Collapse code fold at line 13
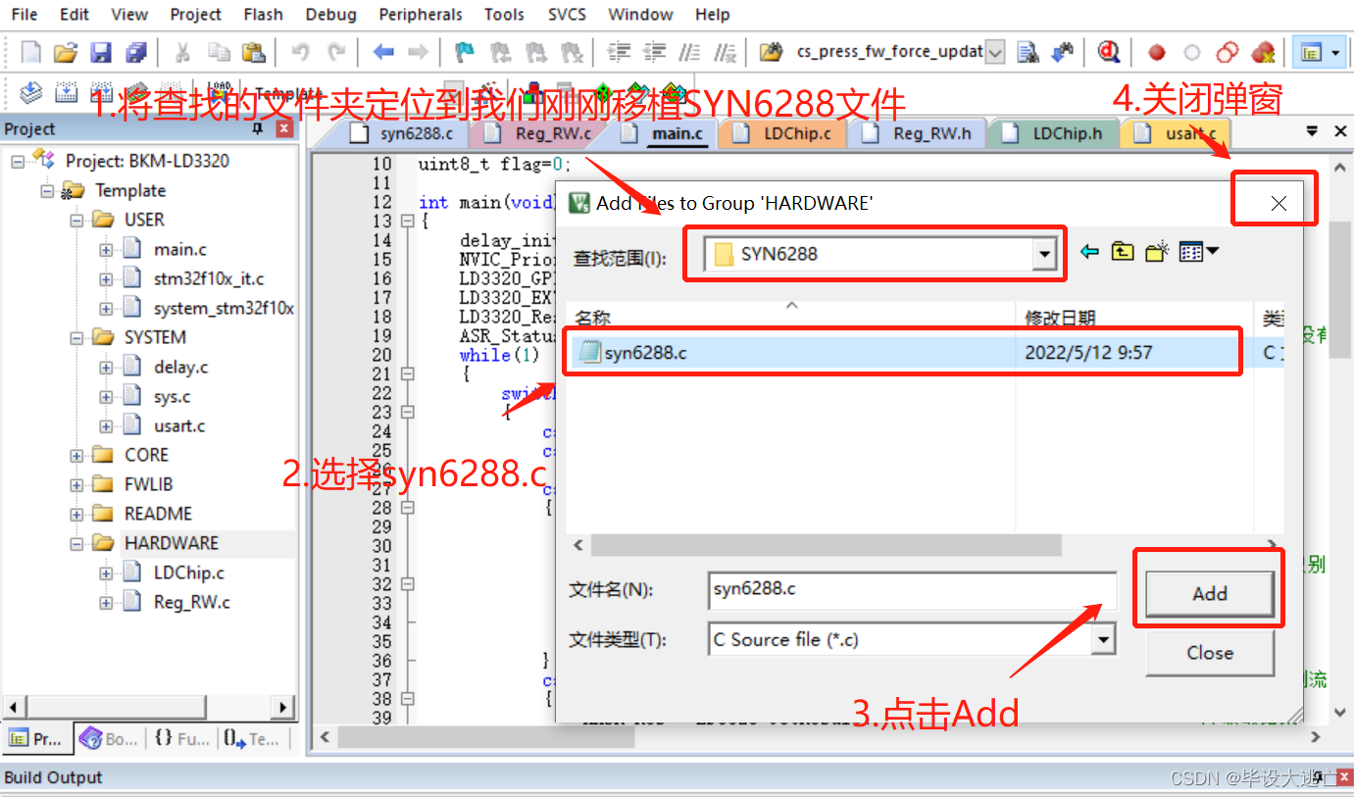Image resolution: width=1354 pixels, height=797 pixels. coord(407,222)
